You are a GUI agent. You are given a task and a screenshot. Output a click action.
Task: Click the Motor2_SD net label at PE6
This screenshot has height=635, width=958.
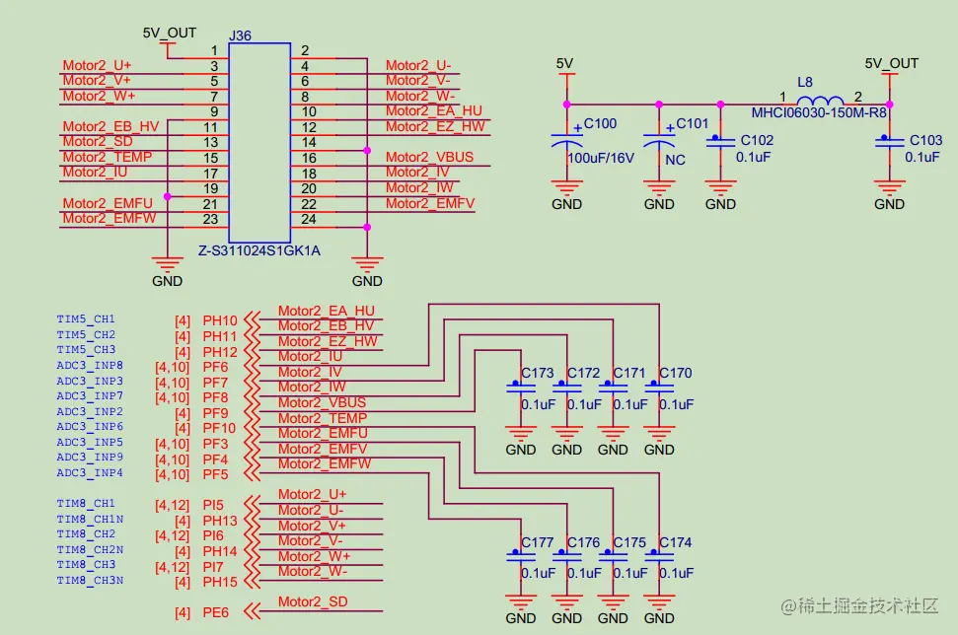[x=313, y=602]
